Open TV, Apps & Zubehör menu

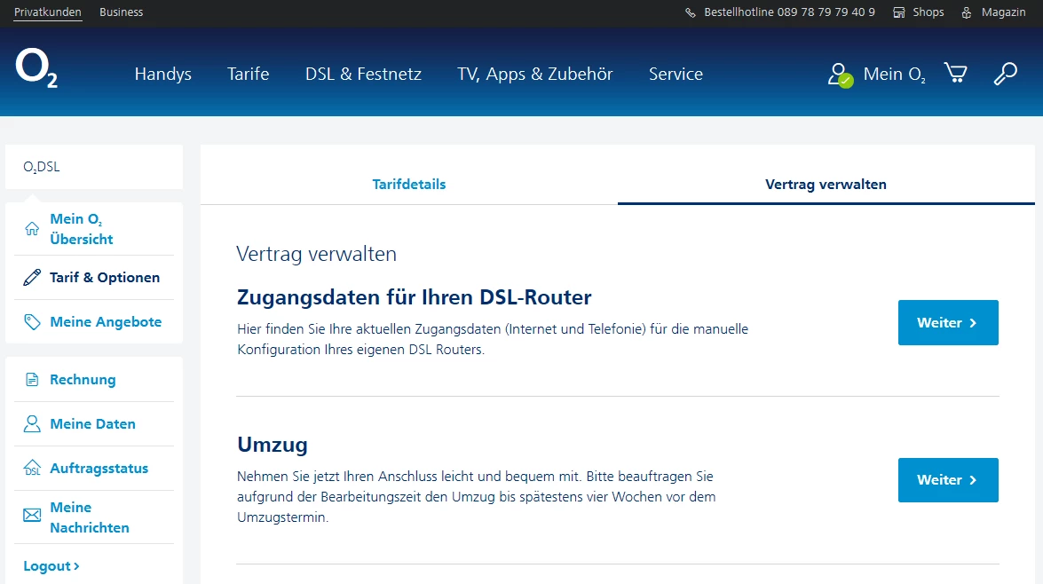pos(534,74)
